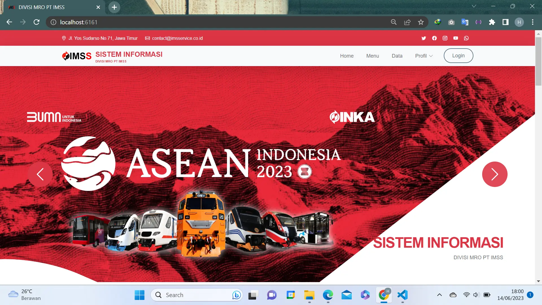Reload the current page

coord(36,22)
